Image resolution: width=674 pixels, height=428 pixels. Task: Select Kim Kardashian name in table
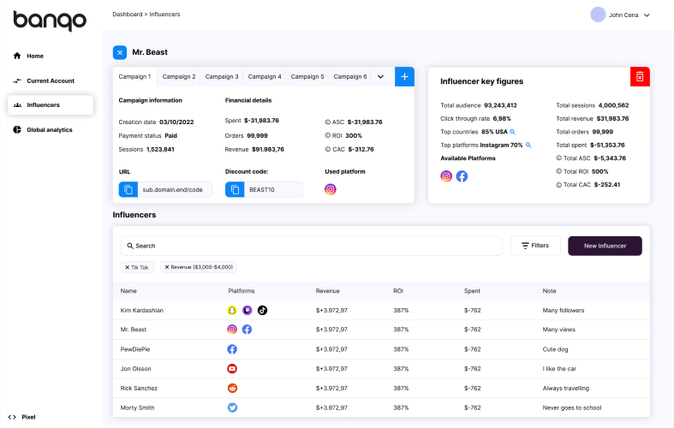click(142, 310)
